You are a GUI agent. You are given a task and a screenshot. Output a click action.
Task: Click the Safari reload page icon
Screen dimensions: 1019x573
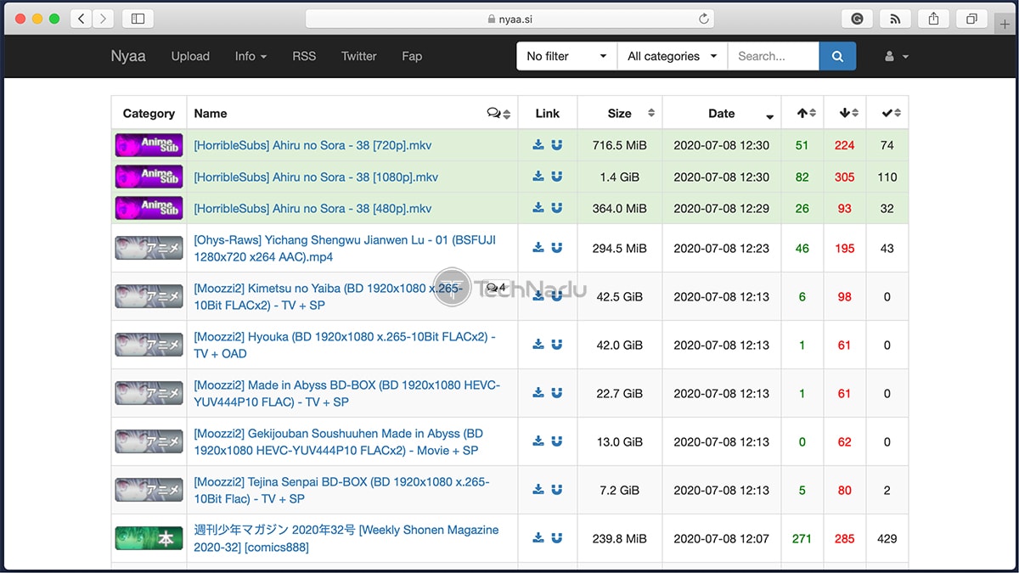[x=703, y=19]
